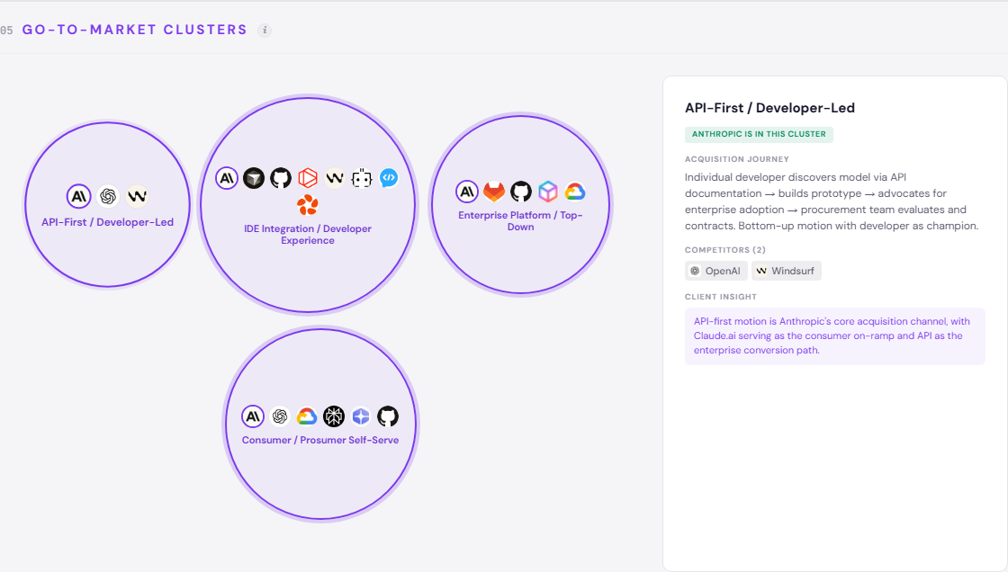
Task: Click the GitLab fox logo in Enterprise cluster
Action: (494, 192)
